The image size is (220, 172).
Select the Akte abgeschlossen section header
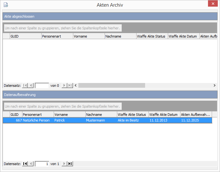(110, 16)
